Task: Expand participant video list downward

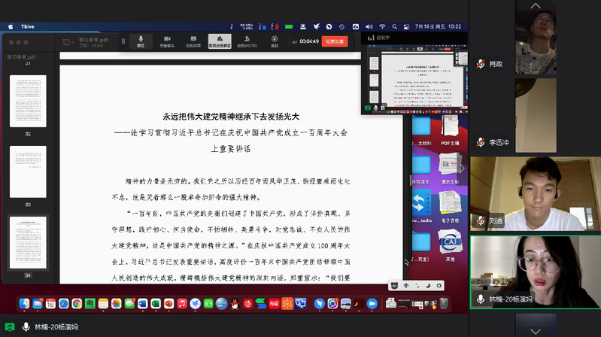Action: [535, 330]
